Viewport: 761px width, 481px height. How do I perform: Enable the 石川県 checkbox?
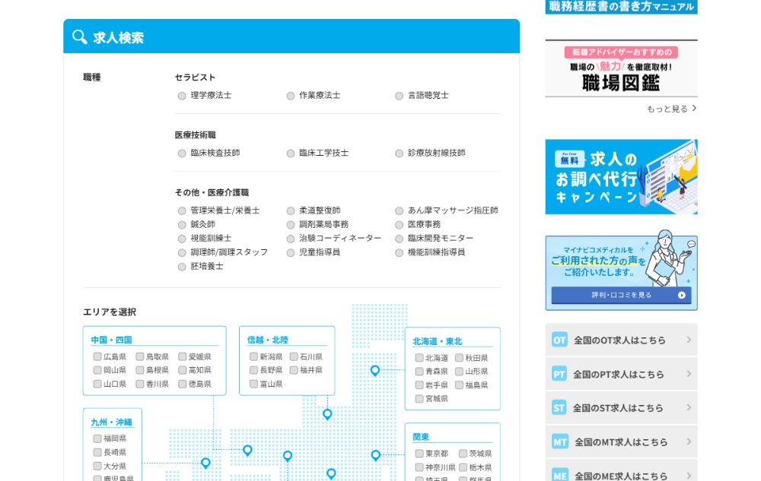point(294,356)
